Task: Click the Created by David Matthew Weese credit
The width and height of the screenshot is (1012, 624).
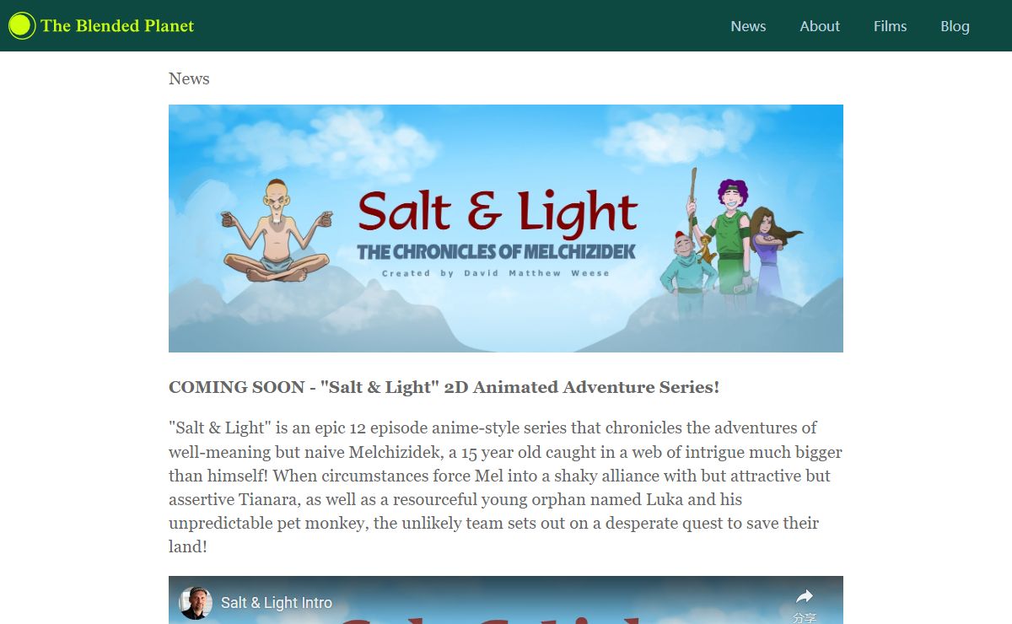Action: [496, 273]
